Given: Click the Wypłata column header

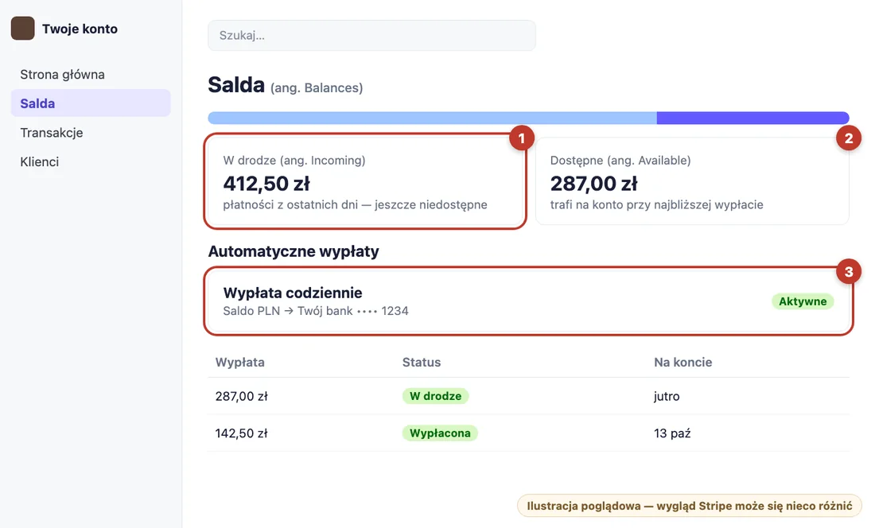Looking at the screenshot, I should pyautogui.click(x=240, y=362).
